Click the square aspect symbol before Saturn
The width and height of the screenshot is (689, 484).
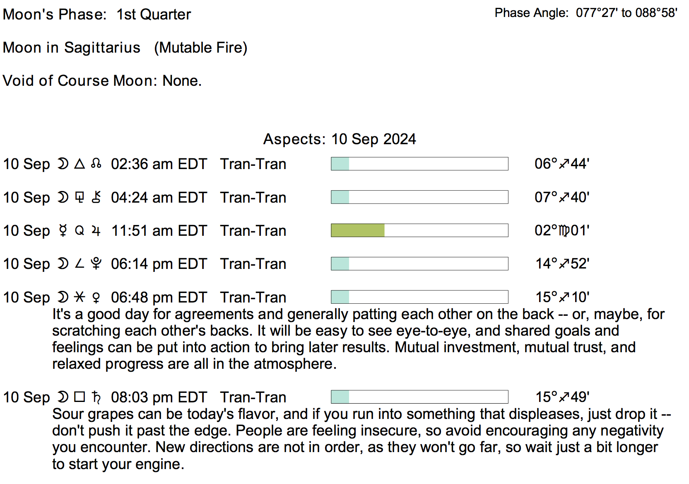79,397
